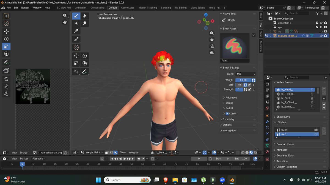The height and width of the screenshot is (185, 330).
Task: Open the Item sidebar tab
Action: tap(261, 16)
